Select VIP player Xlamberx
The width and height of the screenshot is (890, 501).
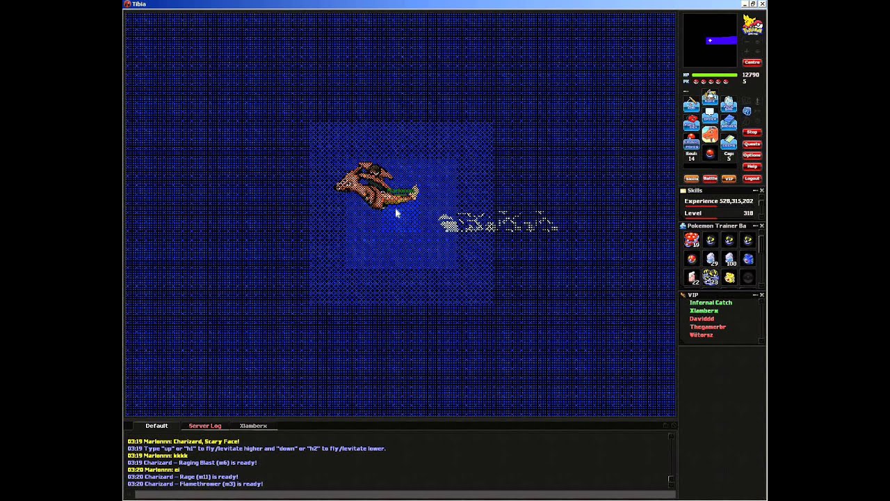pos(704,311)
